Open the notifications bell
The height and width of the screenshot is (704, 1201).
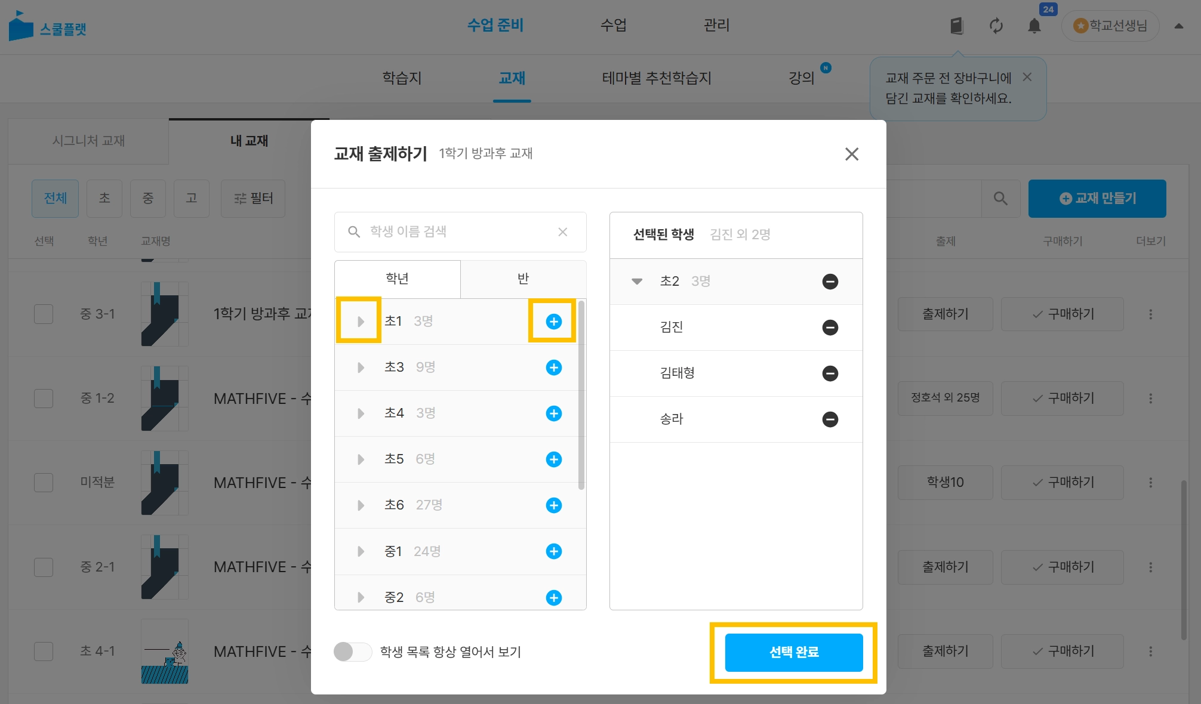point(1034,26)
